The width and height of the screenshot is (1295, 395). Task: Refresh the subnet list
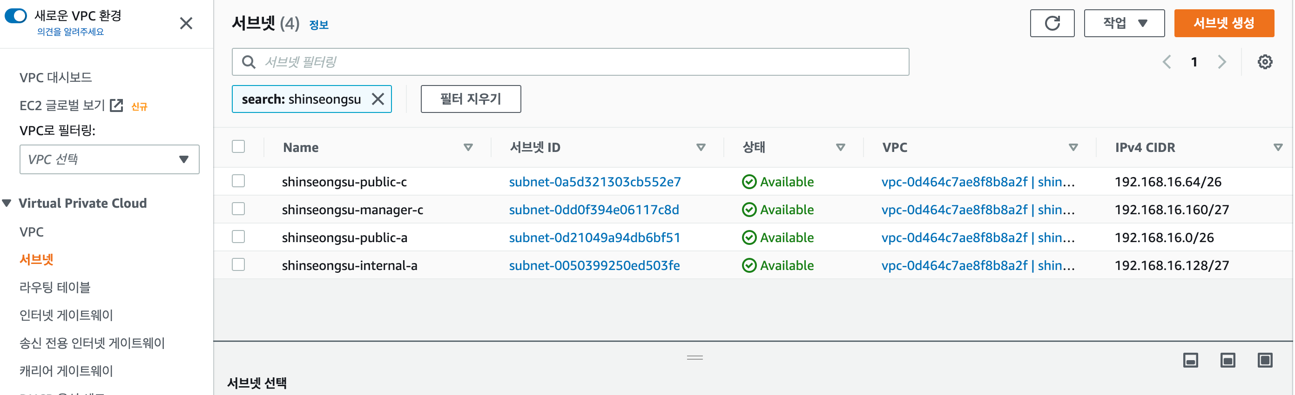[1052, 23]
